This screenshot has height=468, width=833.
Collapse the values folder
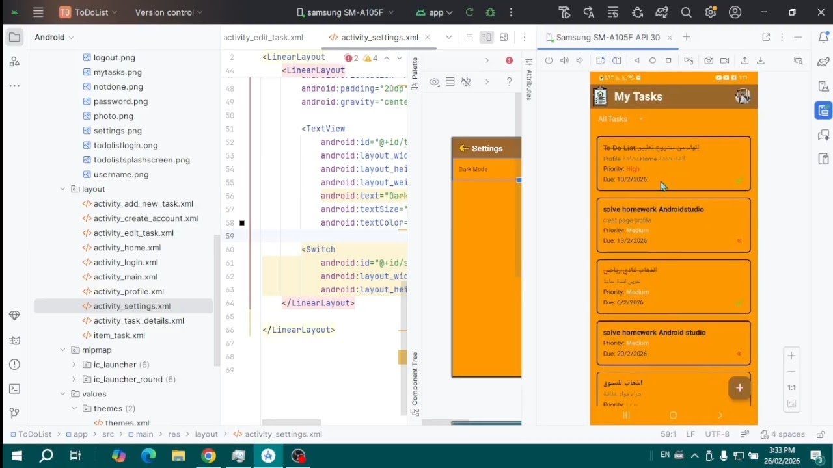coord(62,394)
